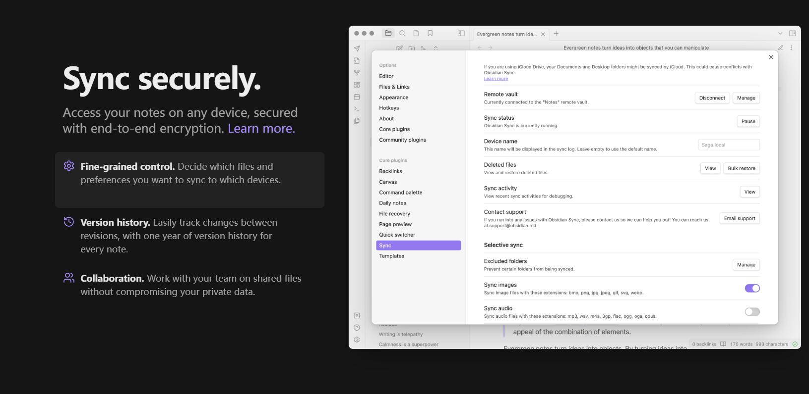The width and height of the screenshot is (809, 394).
Task: Click the Fine-grained control gear icon
Action: [x=69, y=166]
